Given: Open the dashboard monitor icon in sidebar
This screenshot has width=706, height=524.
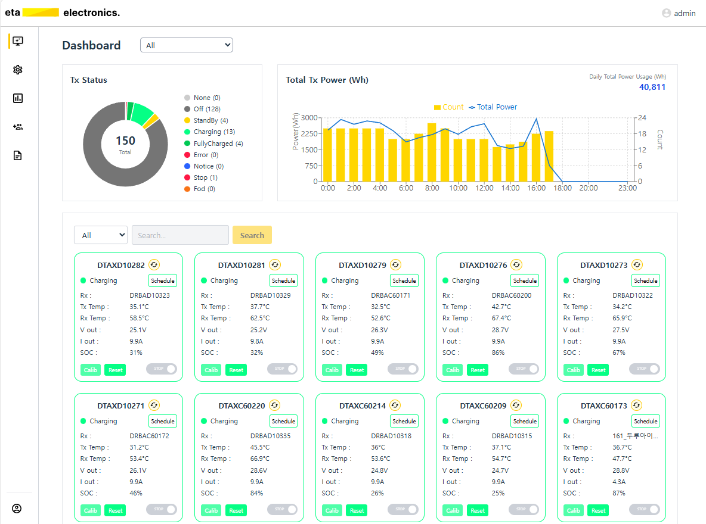Looking at the screenshot, I should coord(18,41).
